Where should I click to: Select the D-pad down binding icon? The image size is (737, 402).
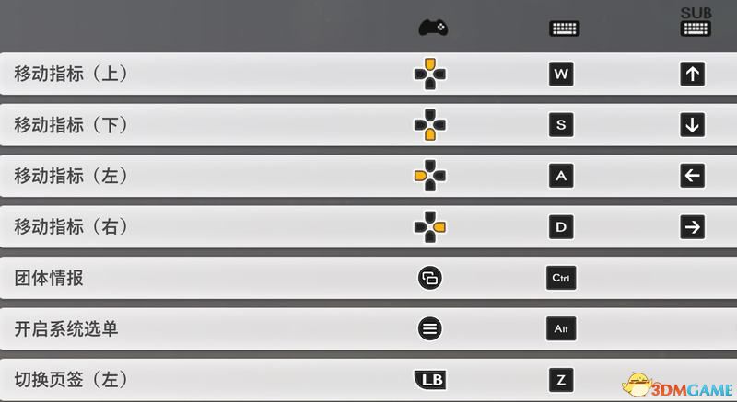point(429,125)
